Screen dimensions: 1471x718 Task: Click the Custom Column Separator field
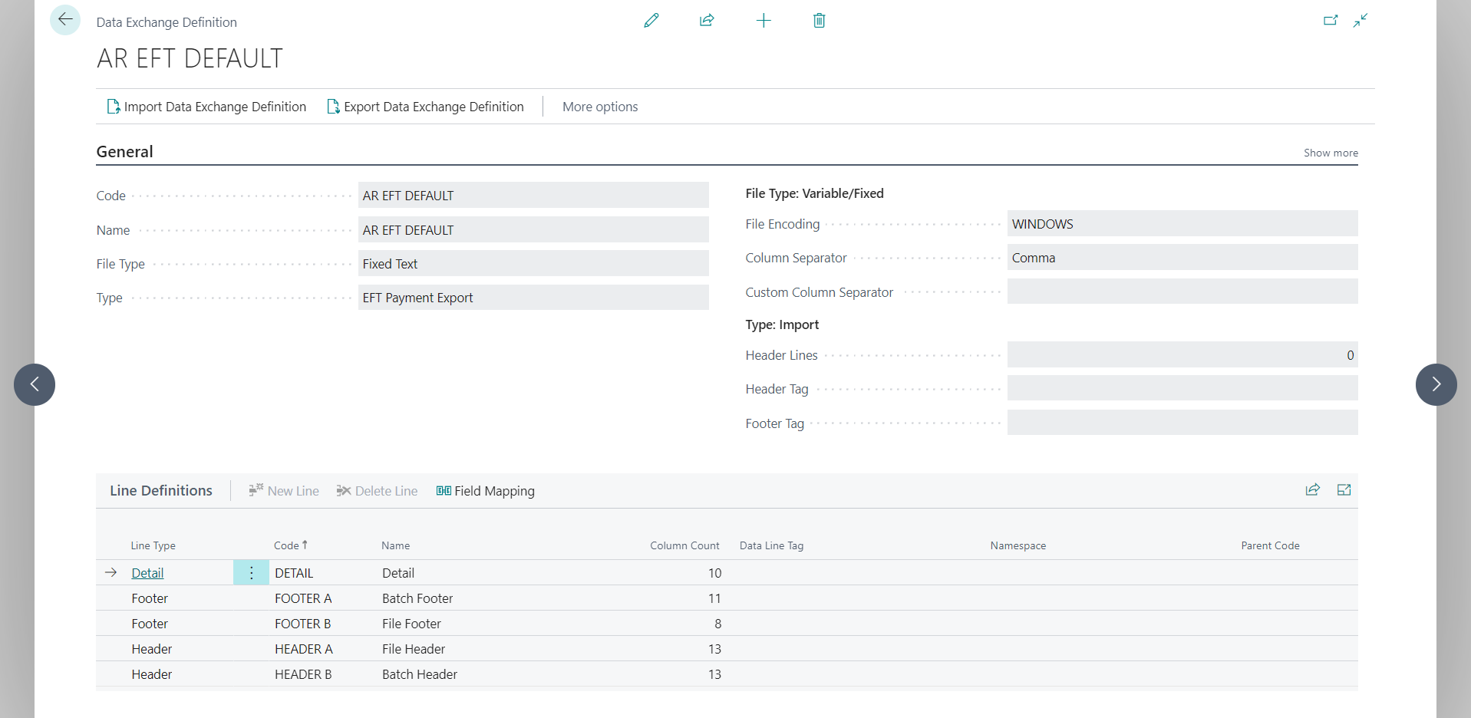click(1182, 291)
